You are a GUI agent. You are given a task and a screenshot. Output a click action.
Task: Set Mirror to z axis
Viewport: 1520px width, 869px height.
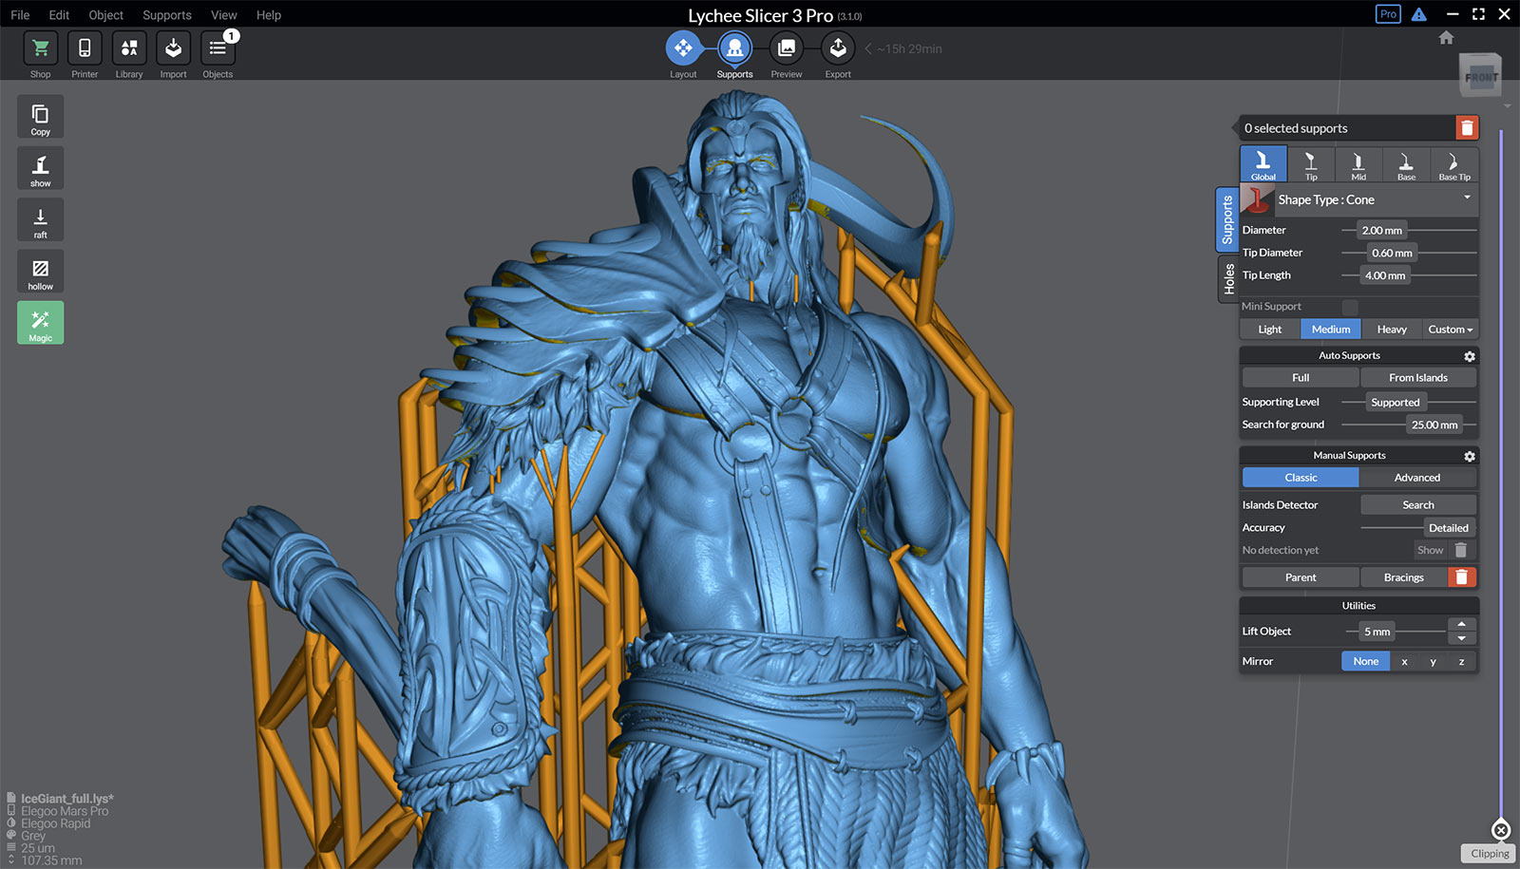point(1461,662)
